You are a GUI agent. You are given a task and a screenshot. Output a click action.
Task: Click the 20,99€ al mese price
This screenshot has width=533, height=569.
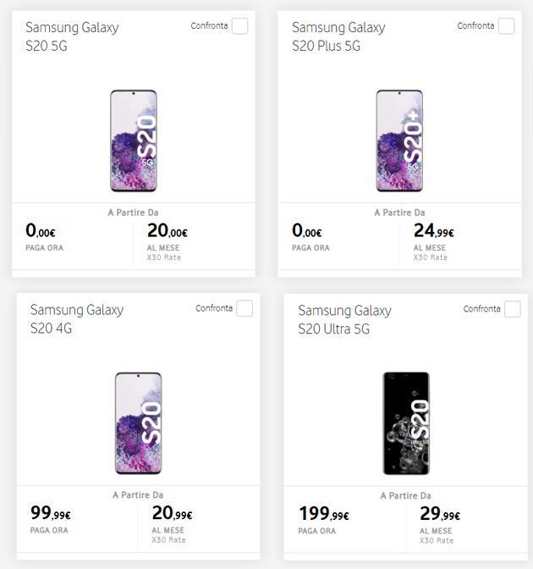click(x=172, y=513)
